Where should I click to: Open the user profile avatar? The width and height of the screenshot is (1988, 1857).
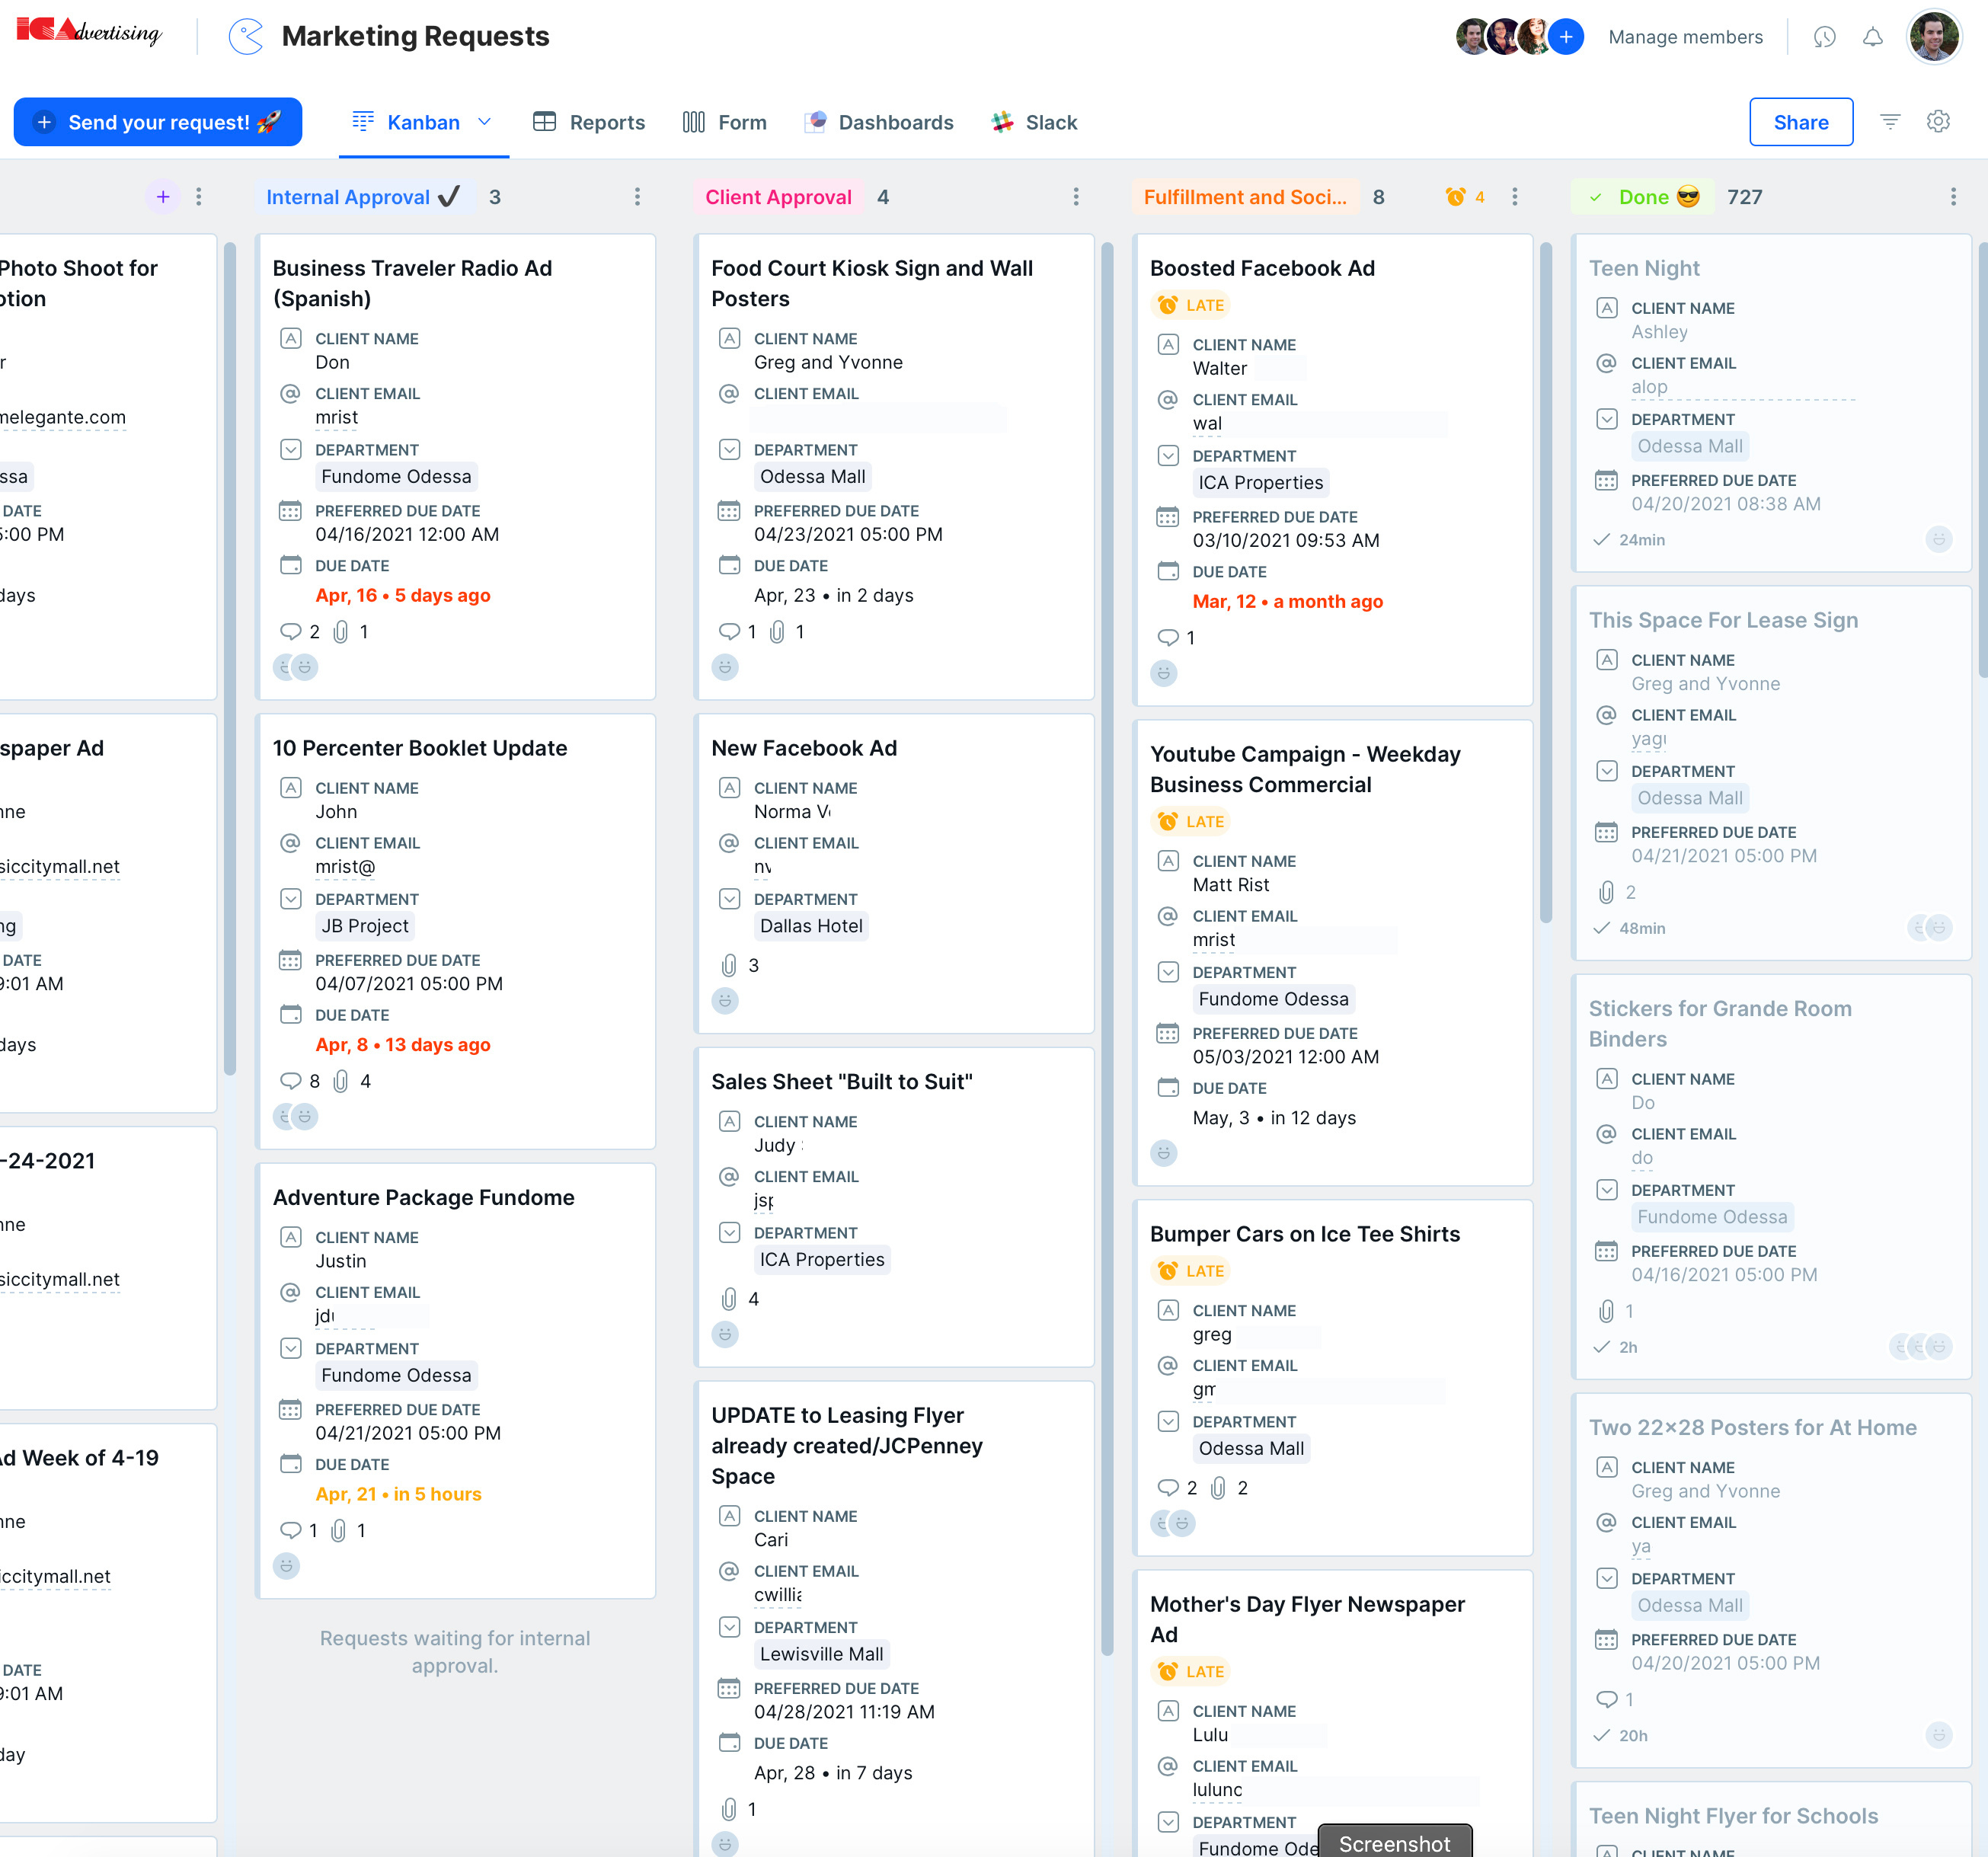pos(1934,37)
